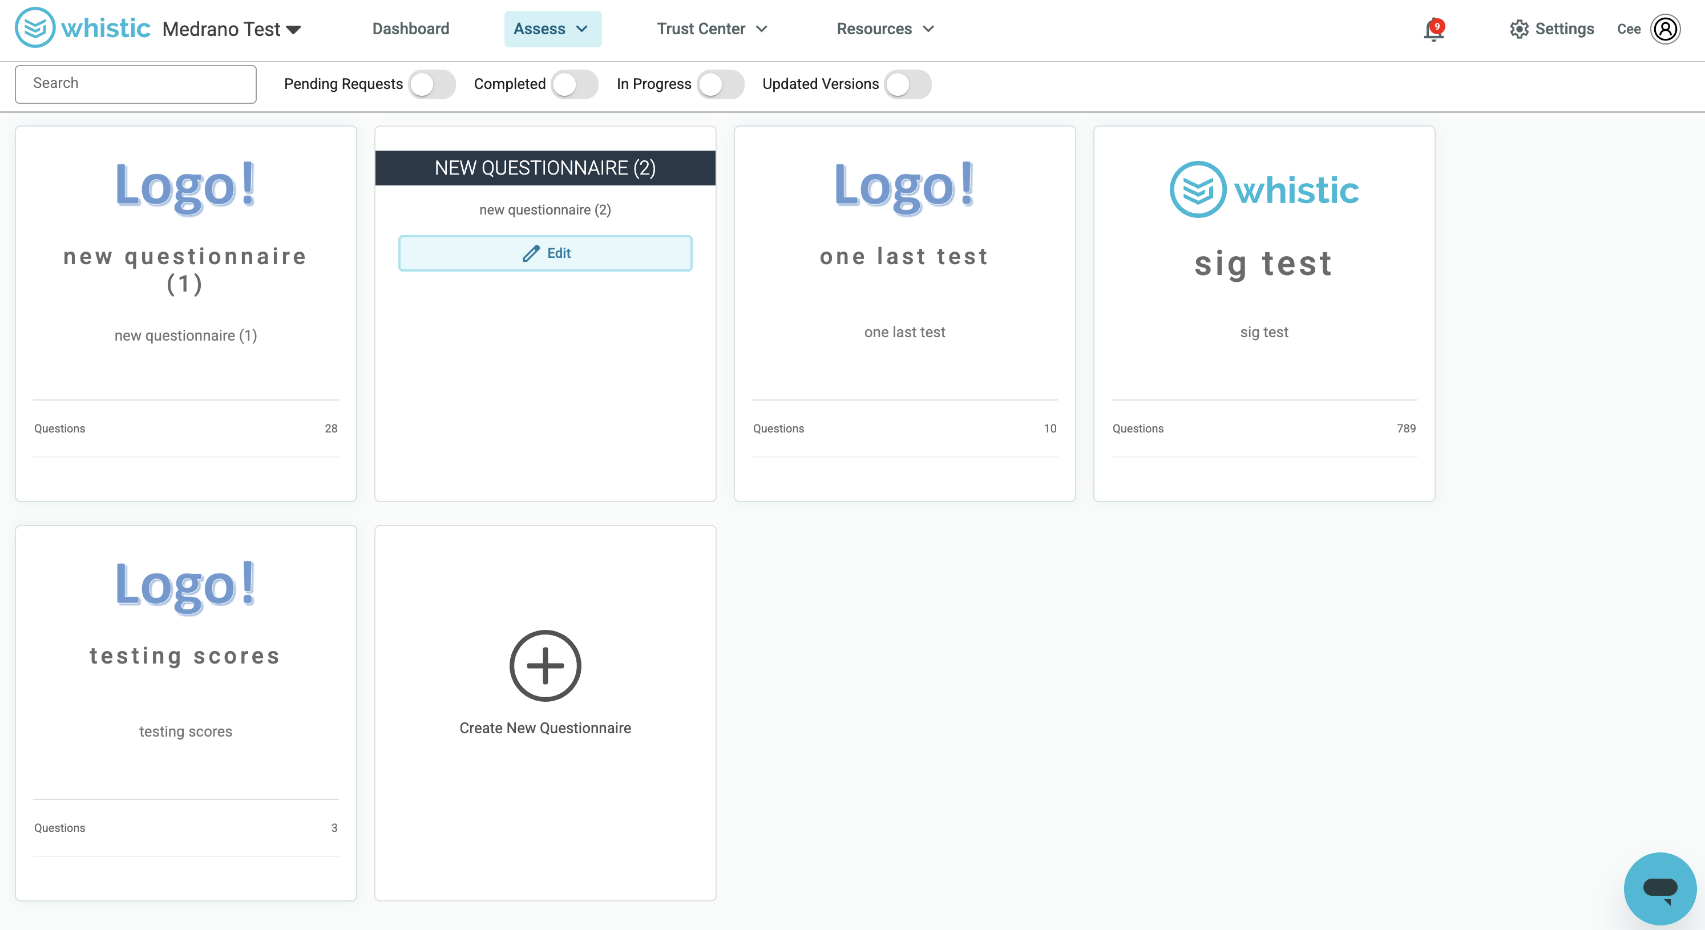Expand the Medrano Test organization dropdown
The width and height of the screenshot is (1705, 930).
point(232,29)
